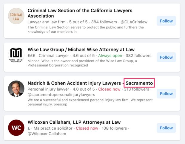Follow Criminal Law Section of California Lawyers
185x144 pixels.
[166, 21]
